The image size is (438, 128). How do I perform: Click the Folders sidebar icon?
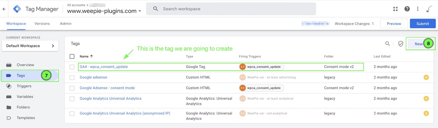[x=9, y=107]
